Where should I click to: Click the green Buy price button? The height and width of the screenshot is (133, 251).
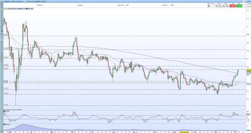[239, 6]
